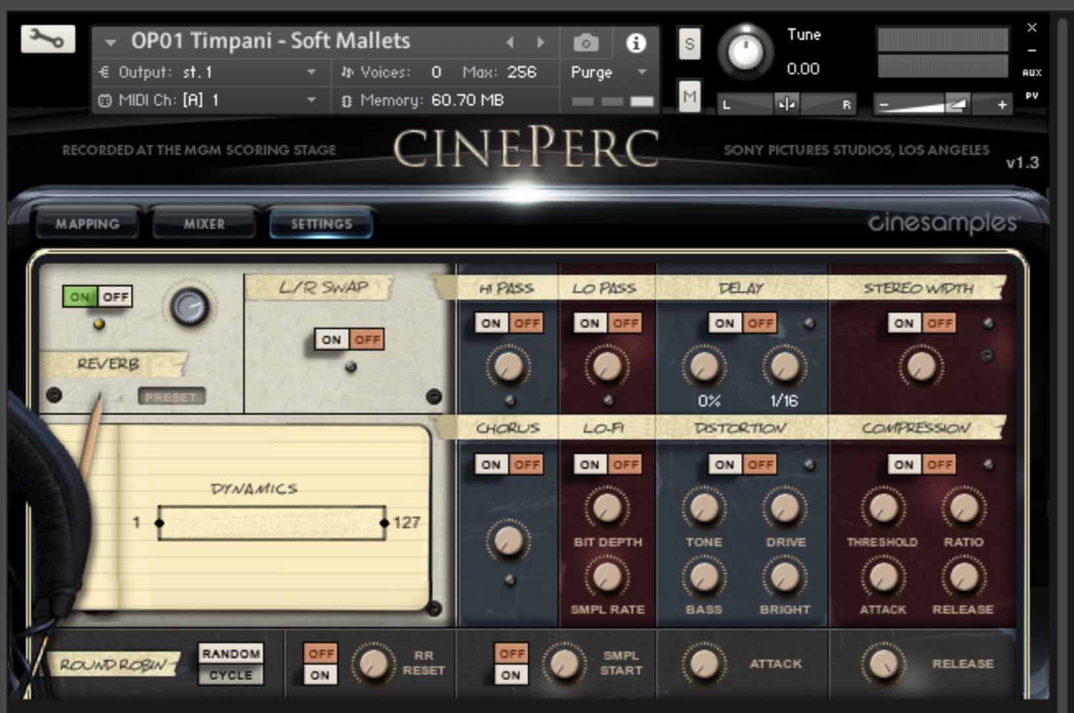Click the wrench icon to edit the instrument
1074x713 pixels.
tap(47, 39)
